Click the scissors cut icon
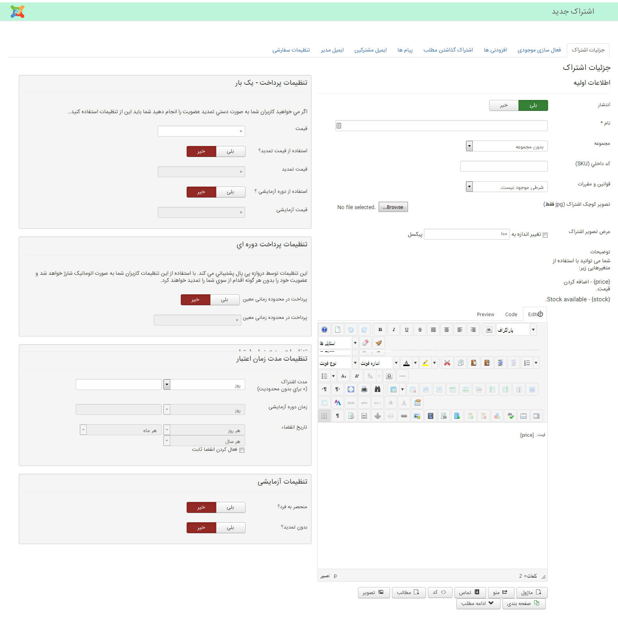 pos(447,363)
